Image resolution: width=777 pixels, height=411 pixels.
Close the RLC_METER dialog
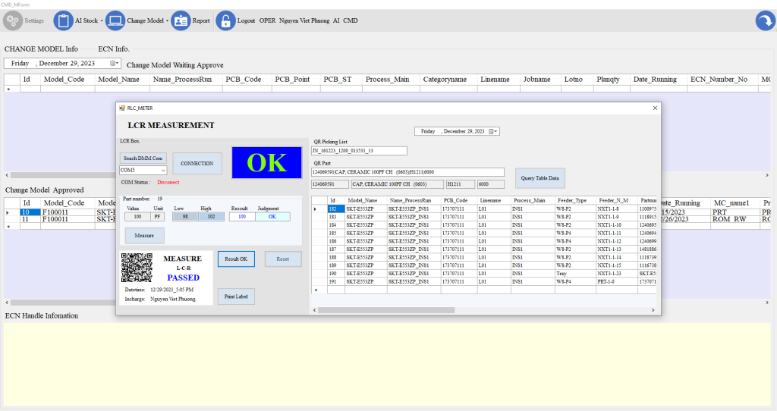tap(655, 108)
